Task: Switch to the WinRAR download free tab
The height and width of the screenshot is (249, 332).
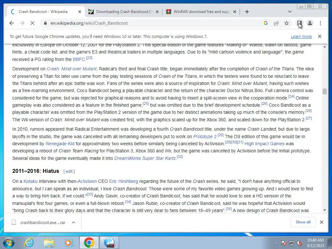Action: (x=202, y=12)
